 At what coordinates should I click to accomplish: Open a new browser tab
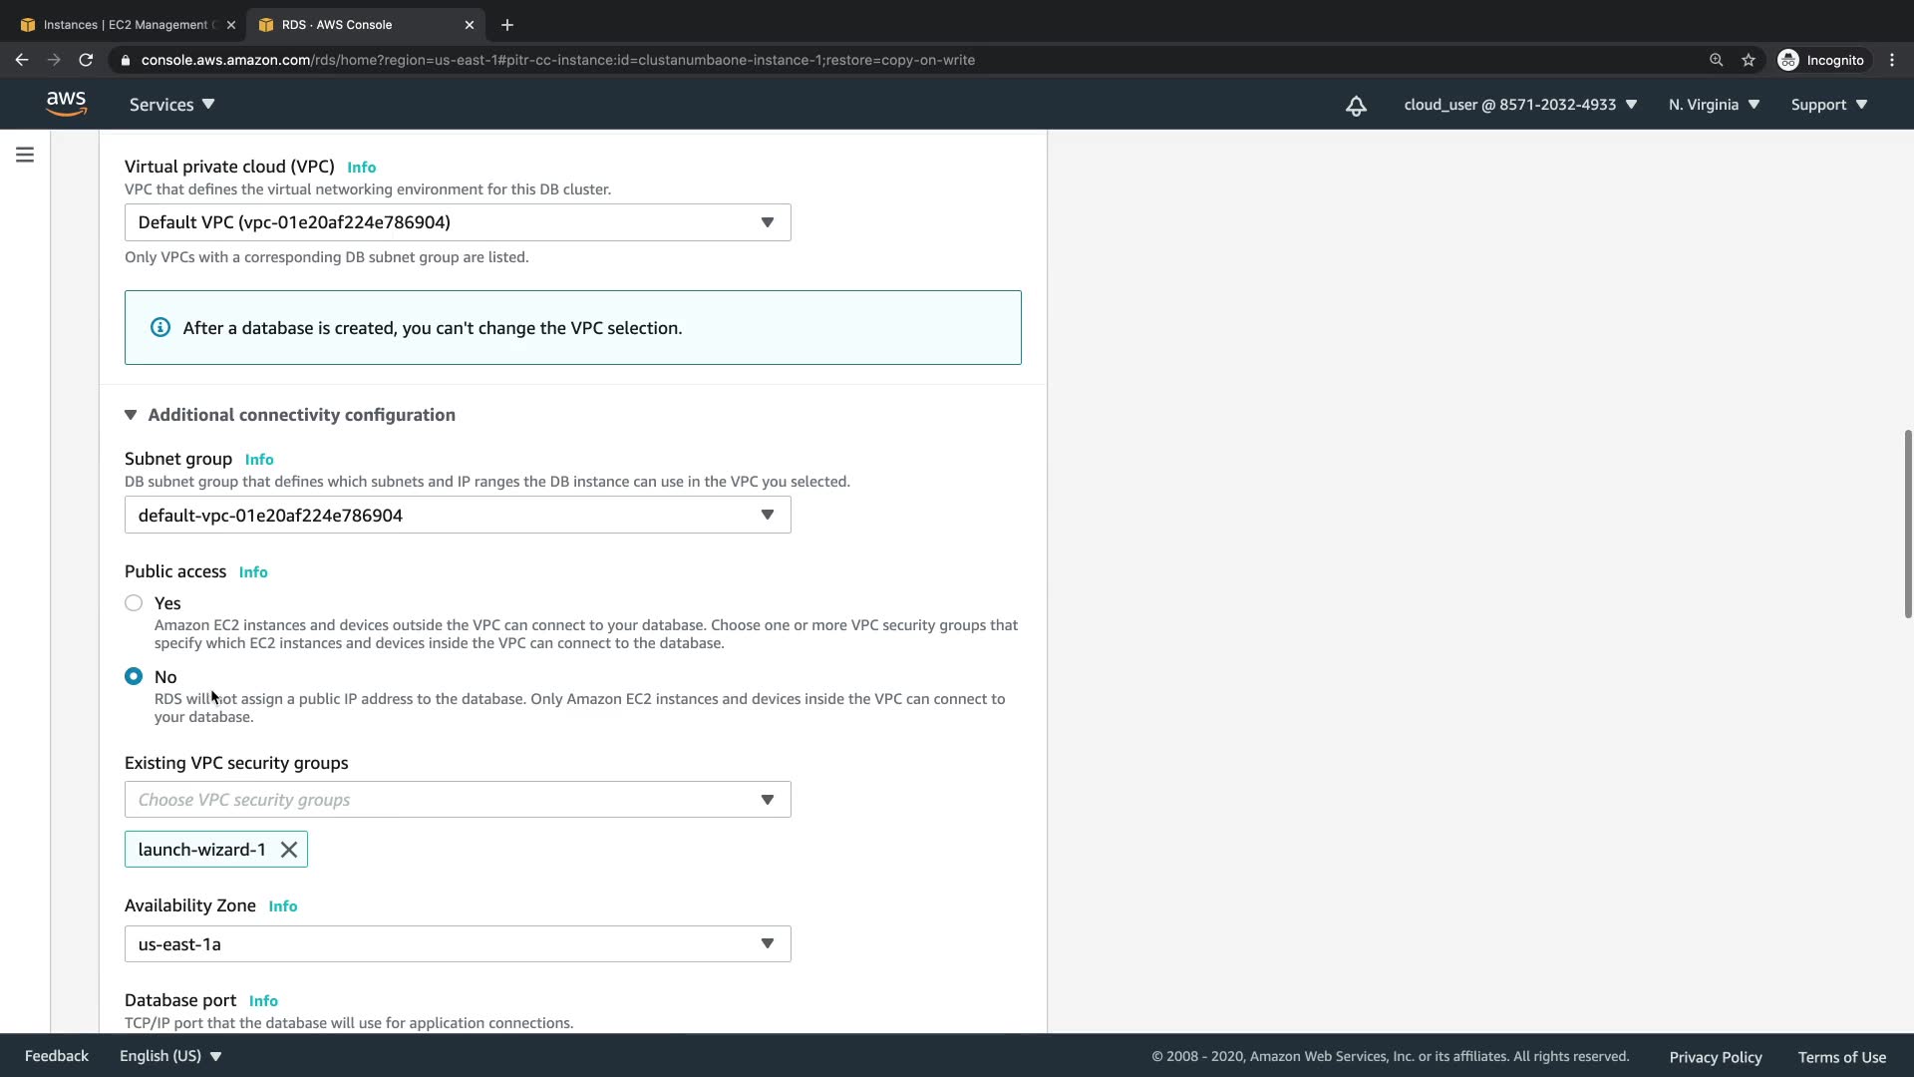coord(507,25)
